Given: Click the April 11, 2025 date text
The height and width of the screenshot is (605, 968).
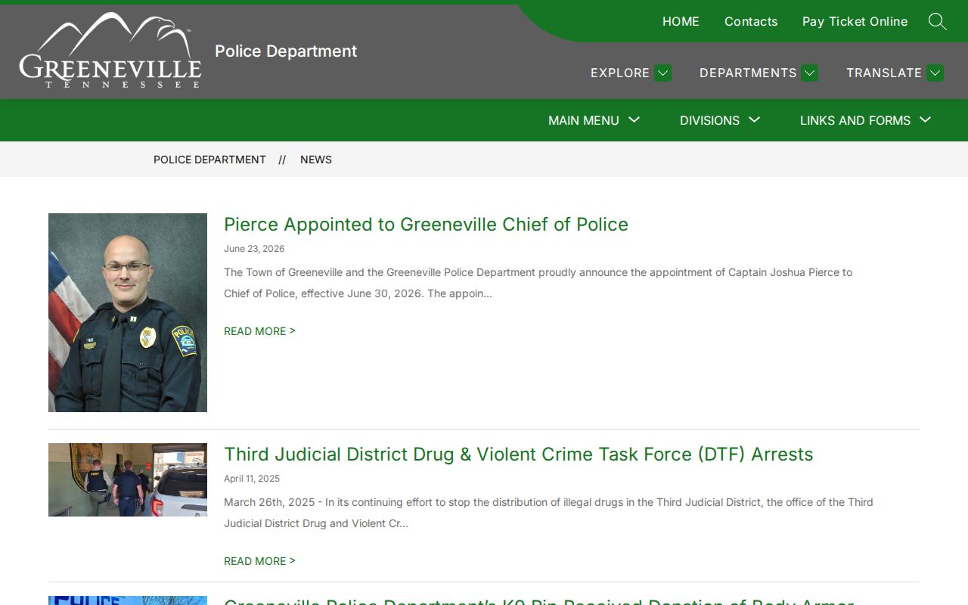Looking at the screenshot, I should coord(252,479).
